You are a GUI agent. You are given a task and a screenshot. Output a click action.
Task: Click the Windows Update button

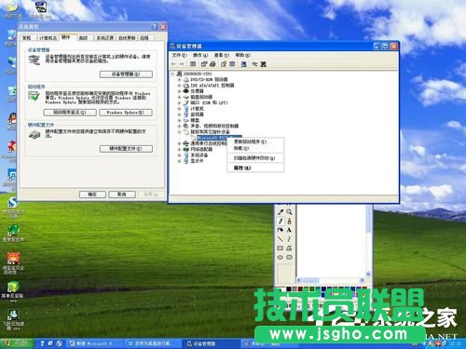tap(126, 113)
